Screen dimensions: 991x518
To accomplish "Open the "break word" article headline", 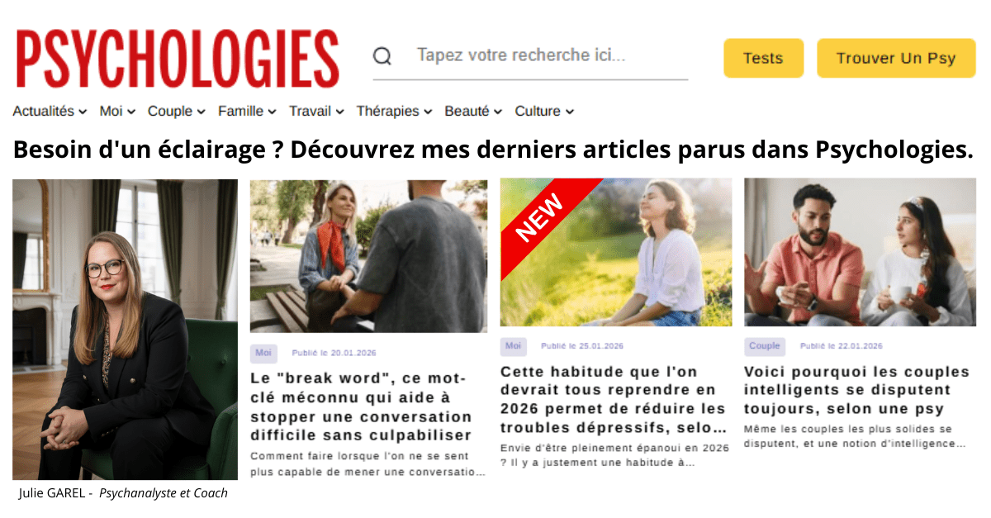I will (361, 406).
